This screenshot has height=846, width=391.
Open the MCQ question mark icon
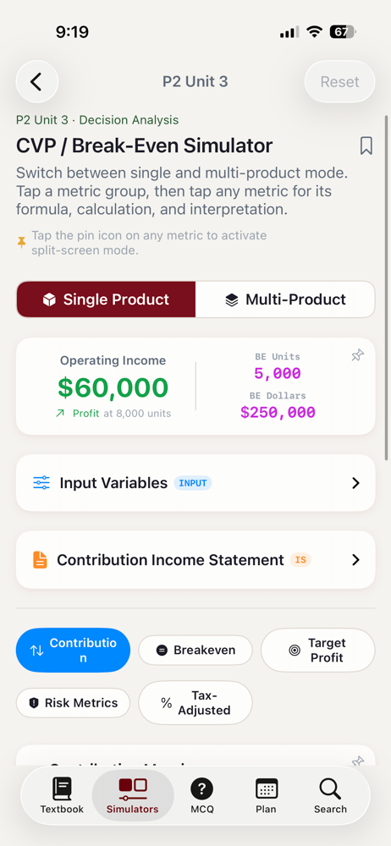[x=202, y=788]
